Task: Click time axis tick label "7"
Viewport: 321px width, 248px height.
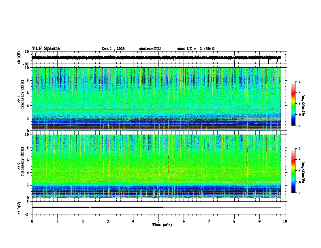Action: (209, 221)
